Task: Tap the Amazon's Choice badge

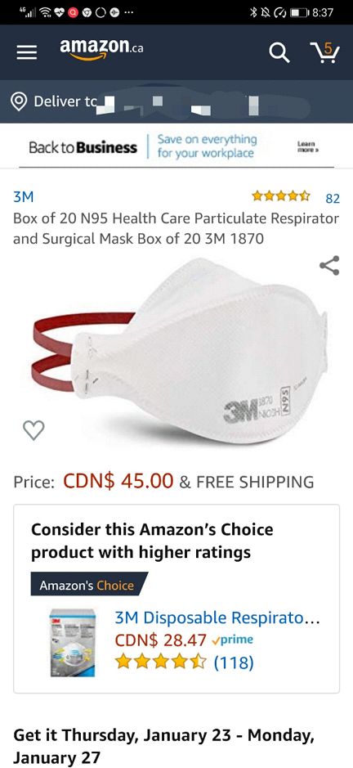Action: [x=88, y=585]
